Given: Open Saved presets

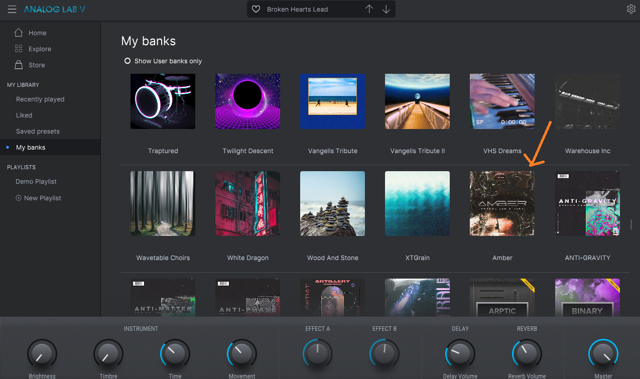Looking at the screenshot, I should pyautogui.click(x=38, y=131).
